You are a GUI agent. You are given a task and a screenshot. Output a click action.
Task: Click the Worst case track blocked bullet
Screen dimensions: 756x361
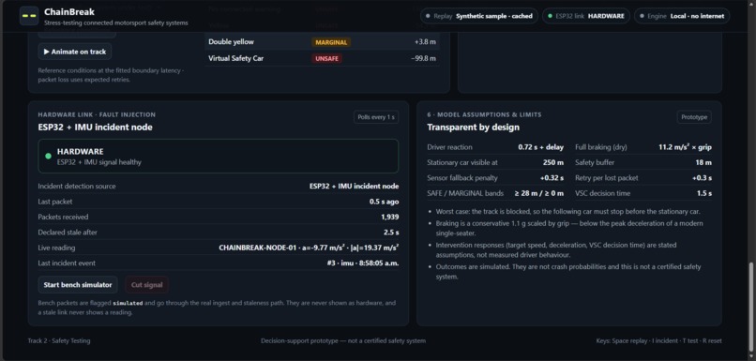(568, 212)
